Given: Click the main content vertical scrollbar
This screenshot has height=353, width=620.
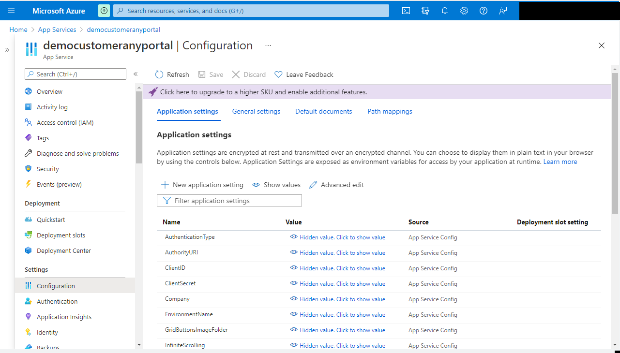Looking at the screenshot, I should point(615,143).
